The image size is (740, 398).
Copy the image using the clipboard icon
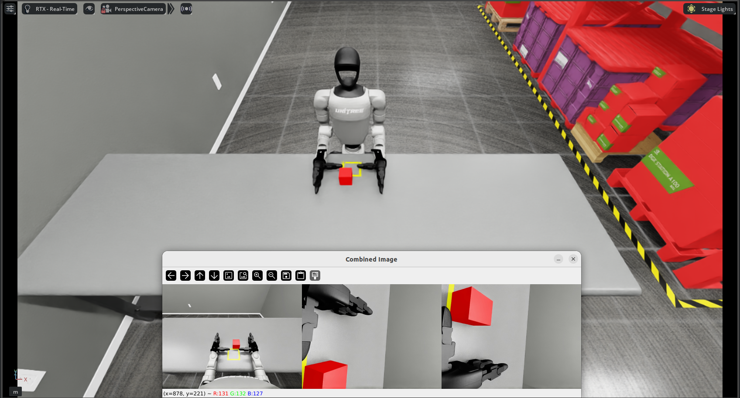(301, 276)
